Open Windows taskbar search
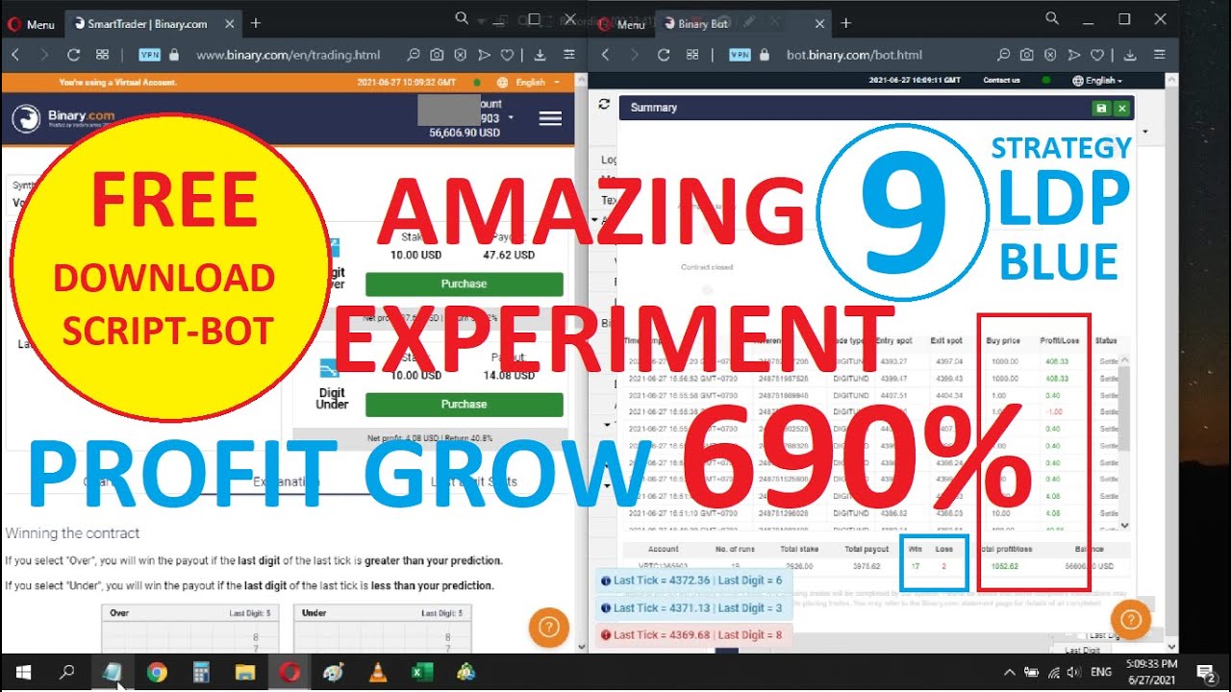 click(66, 673)
